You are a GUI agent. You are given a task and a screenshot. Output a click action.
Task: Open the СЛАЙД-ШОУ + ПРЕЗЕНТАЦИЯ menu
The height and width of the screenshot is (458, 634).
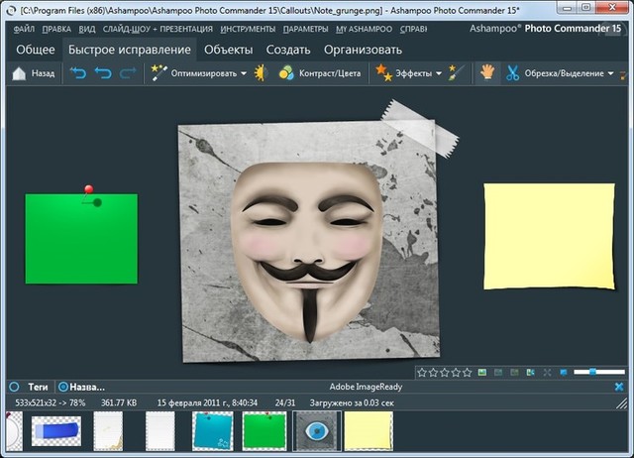point(158,29)
